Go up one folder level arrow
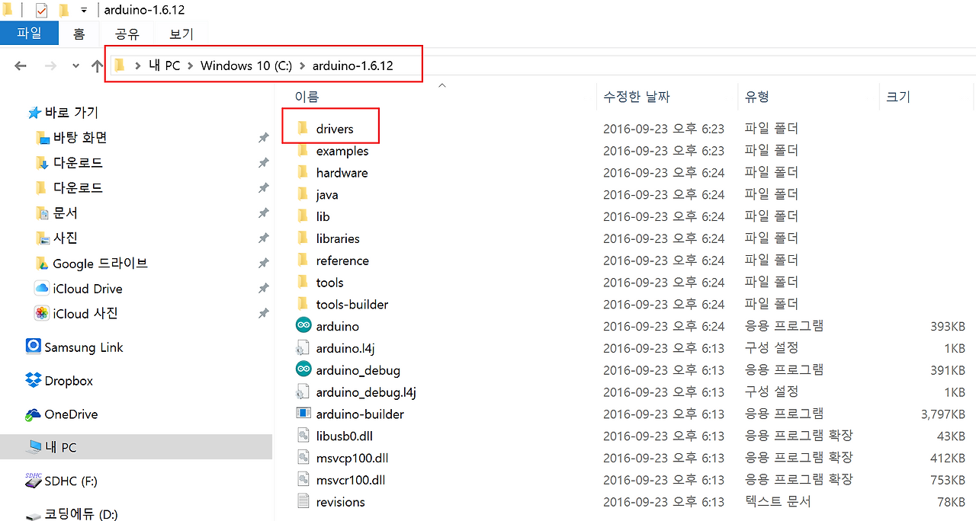Image resolution: width=976 pixels, height=521 pixels. [x=97, y=66]
